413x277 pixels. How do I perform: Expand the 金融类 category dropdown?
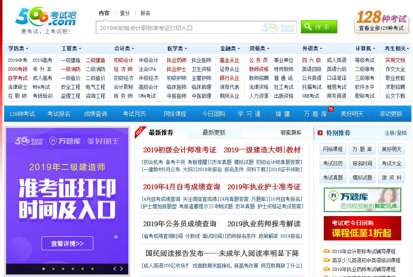point(230,49)
